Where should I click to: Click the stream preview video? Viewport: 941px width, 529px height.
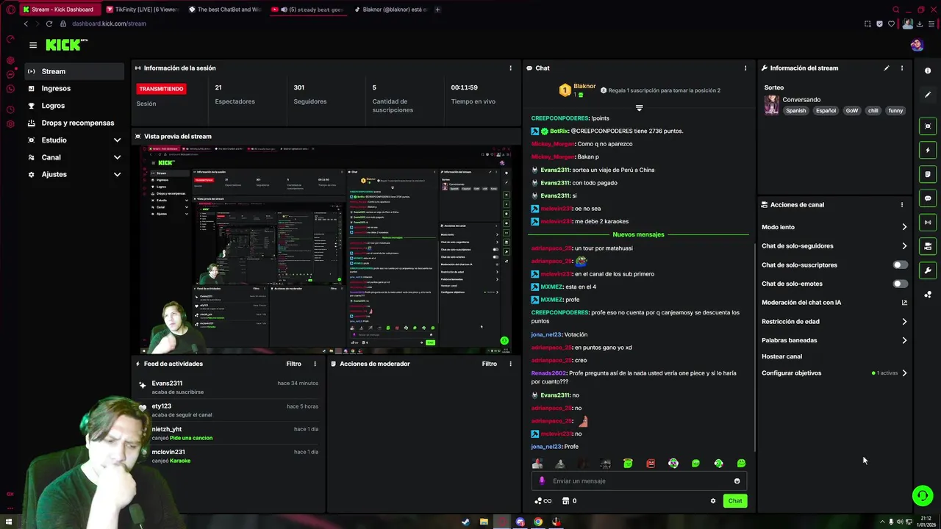click(326, 250)
